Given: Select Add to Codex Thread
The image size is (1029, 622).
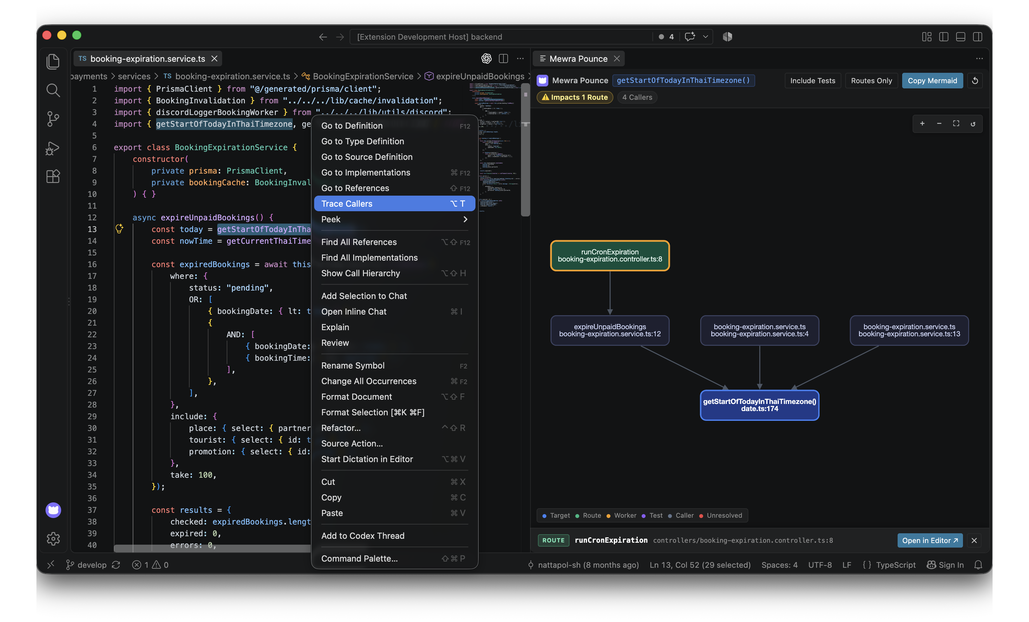Looking at the screenshot, I should (x=394, y=536).
